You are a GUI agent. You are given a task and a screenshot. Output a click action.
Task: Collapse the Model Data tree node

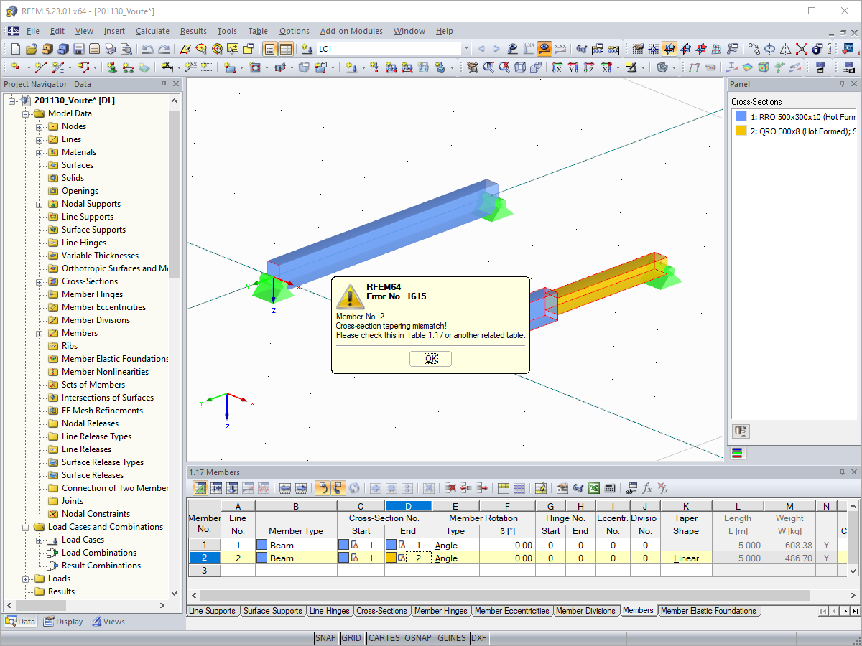27,113
